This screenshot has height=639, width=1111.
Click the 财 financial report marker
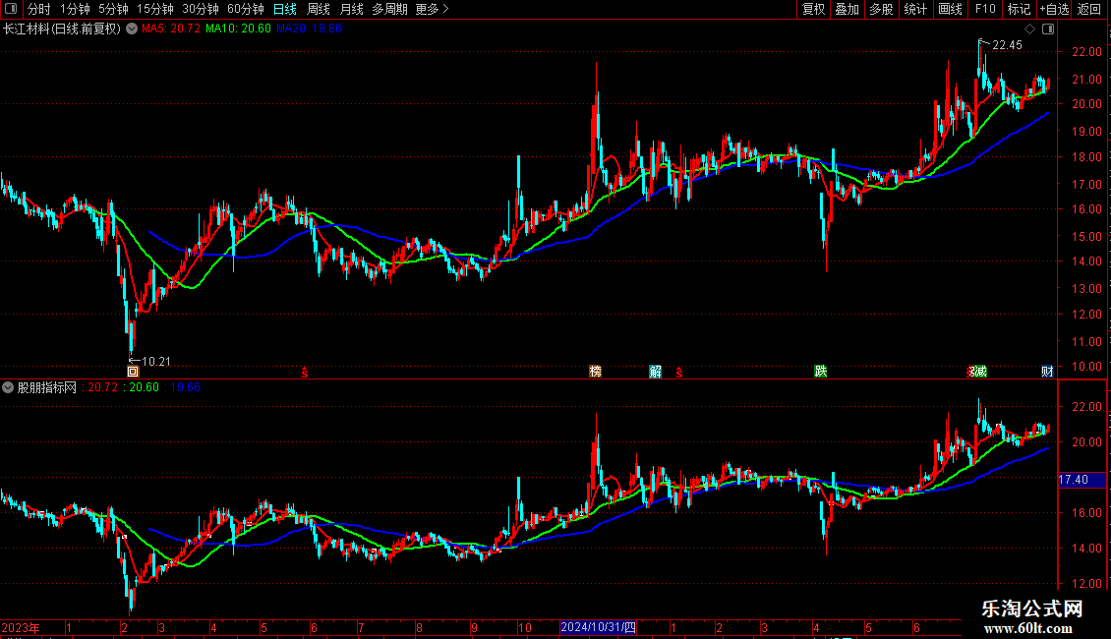pyautogui.click(x=1047, y=372)
